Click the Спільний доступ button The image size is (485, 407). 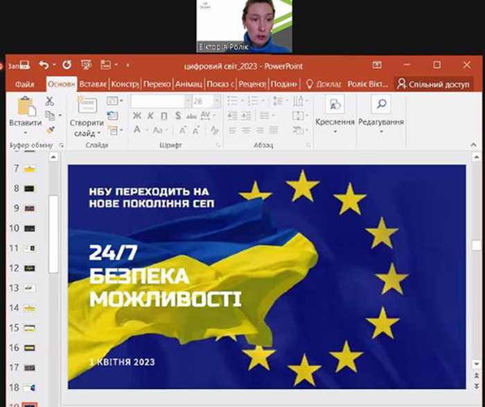point(434,84)
